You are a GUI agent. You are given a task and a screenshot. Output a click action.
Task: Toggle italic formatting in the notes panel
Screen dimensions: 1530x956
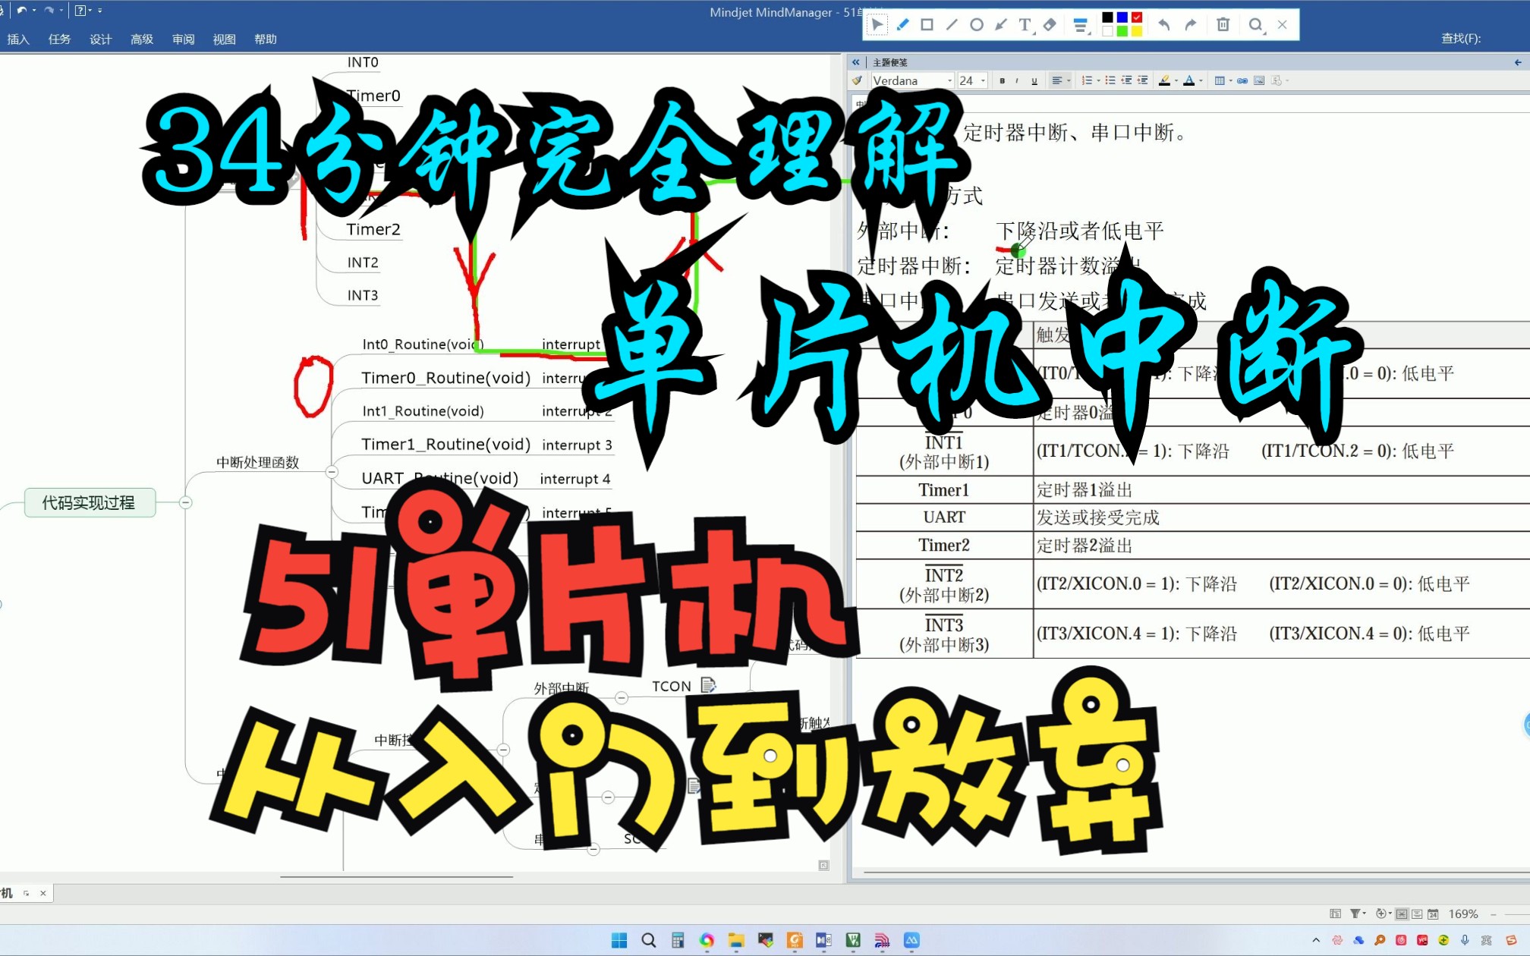1017,80
